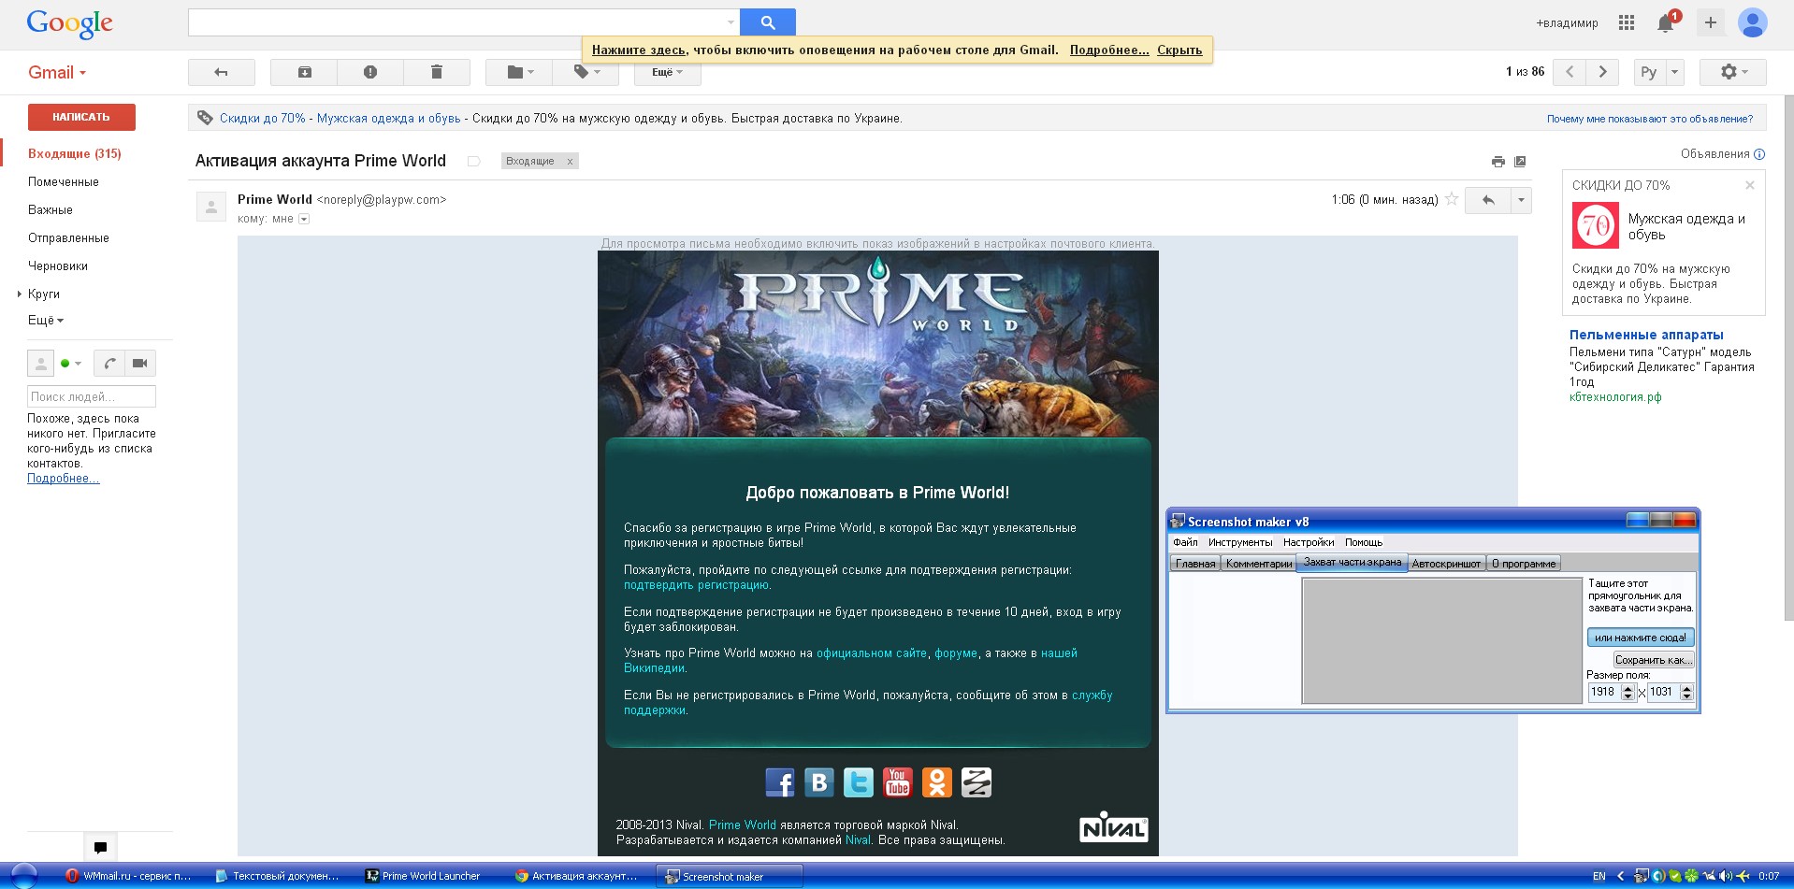Decrease the field height 1031 stepper

point(1686,696)
